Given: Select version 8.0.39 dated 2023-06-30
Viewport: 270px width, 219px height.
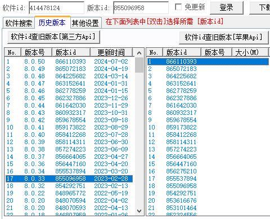Looking at the screenshot, I should [69, 142].
